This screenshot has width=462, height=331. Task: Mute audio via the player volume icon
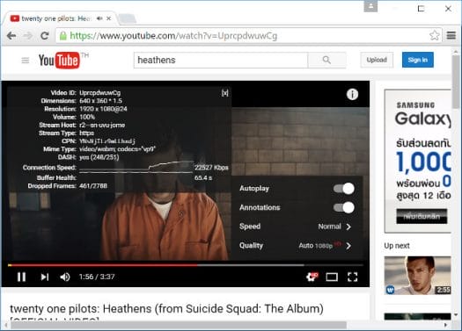tap(65, 277)
